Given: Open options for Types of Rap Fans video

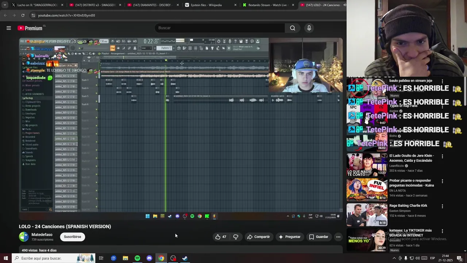Looking at the screenshot, I should [x=442, y=107].
